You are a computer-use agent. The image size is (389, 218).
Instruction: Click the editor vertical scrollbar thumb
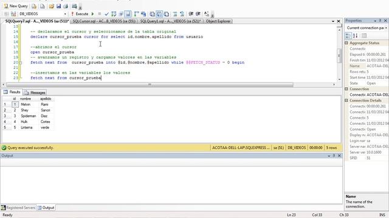(339, 56)
